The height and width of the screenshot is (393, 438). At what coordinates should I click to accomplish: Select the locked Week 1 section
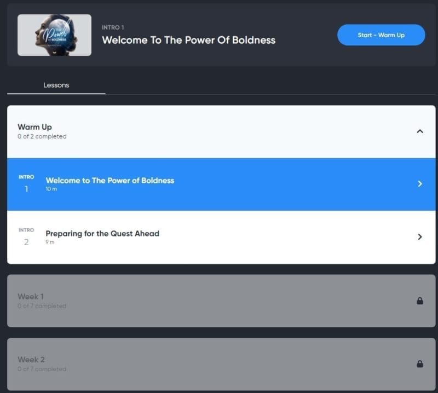pos(221,301)
